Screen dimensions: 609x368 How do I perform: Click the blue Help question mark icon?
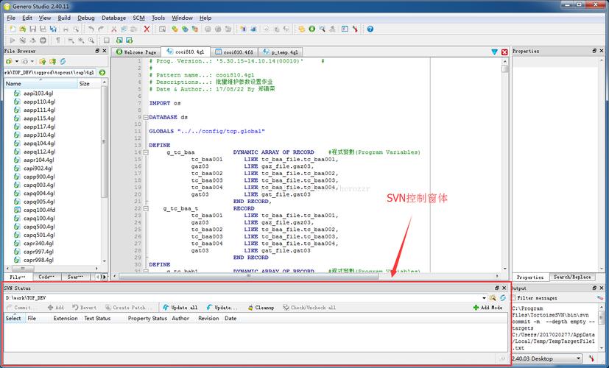pos(370,29)
